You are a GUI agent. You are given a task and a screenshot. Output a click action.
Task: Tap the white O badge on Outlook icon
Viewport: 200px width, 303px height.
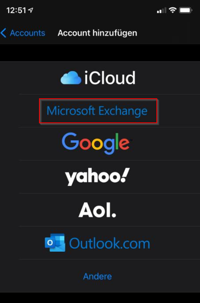[x=50, y=243]
